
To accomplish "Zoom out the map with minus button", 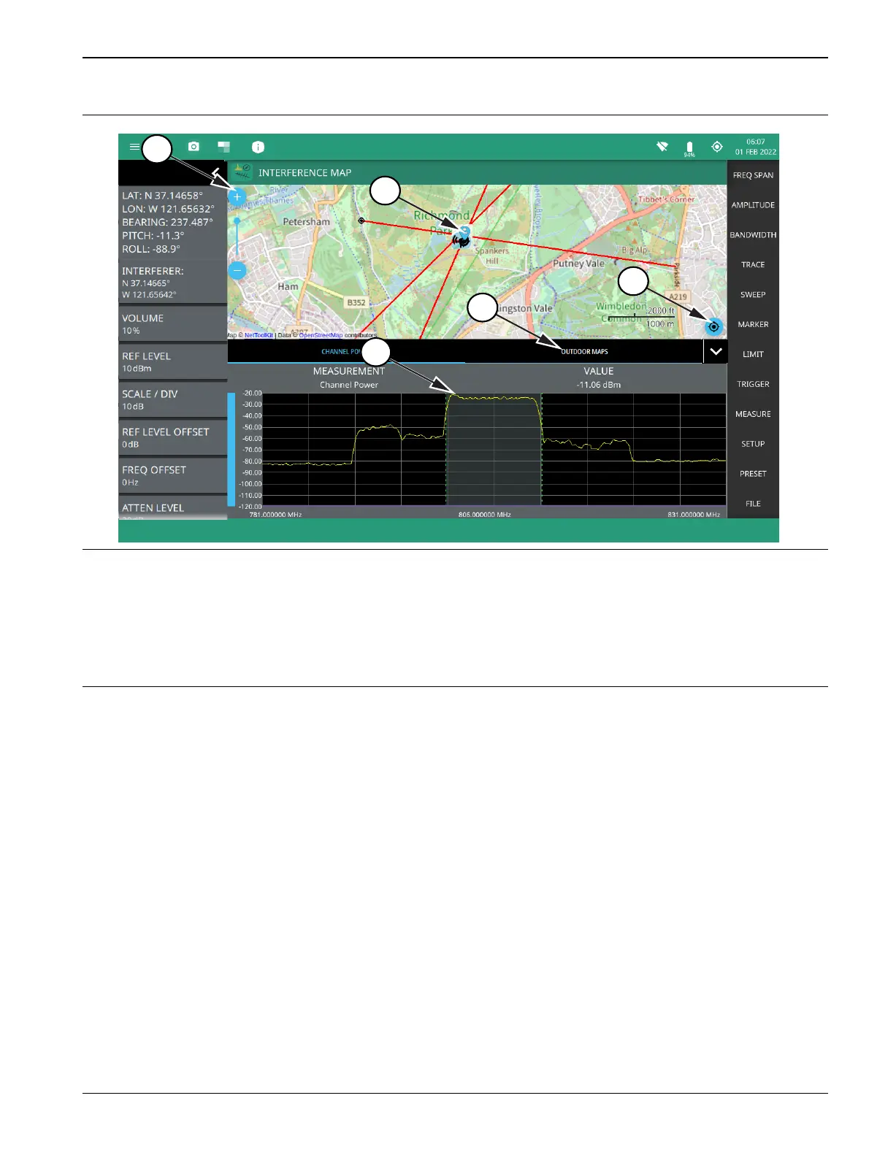I will pyautogui.click(x=237, y=270).
